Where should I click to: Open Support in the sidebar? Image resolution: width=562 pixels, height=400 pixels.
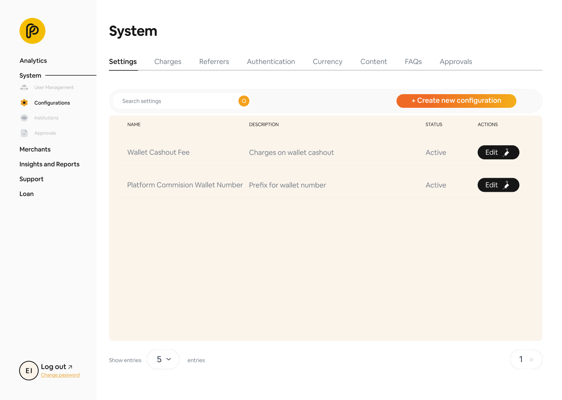[x=31, y=179]
